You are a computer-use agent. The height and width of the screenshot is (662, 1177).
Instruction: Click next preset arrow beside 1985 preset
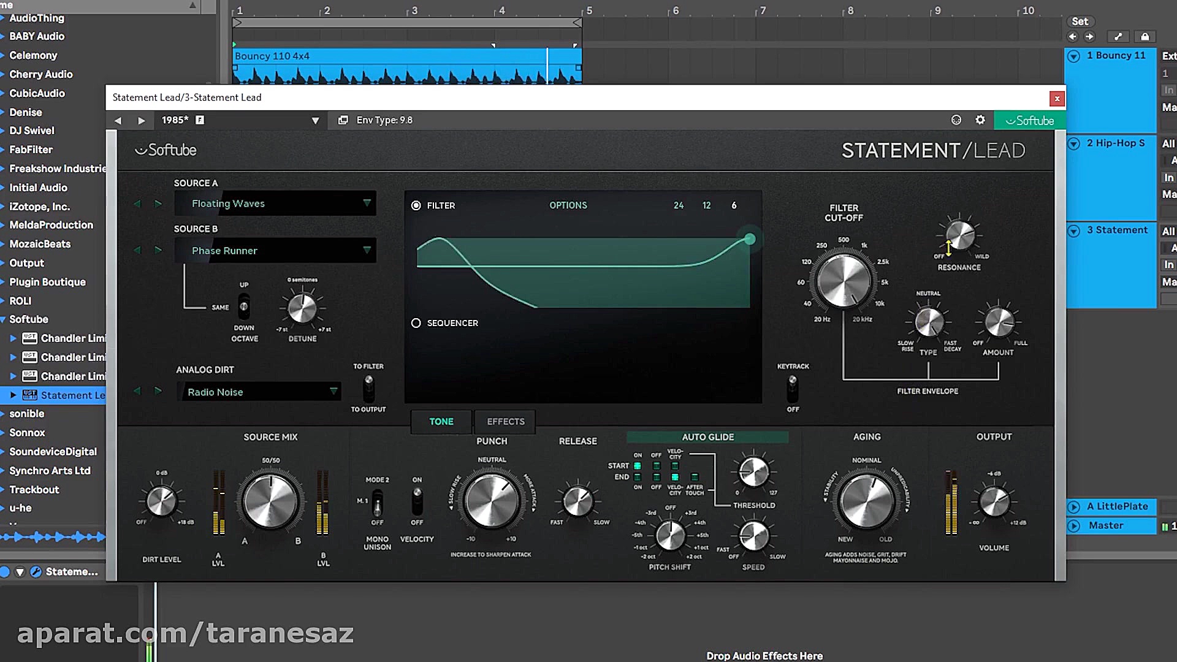(142, 121)
